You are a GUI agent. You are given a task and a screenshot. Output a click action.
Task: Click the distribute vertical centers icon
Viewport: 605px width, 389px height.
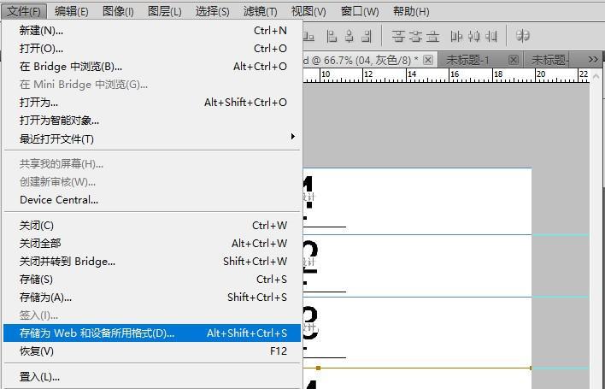pos(415,36)
